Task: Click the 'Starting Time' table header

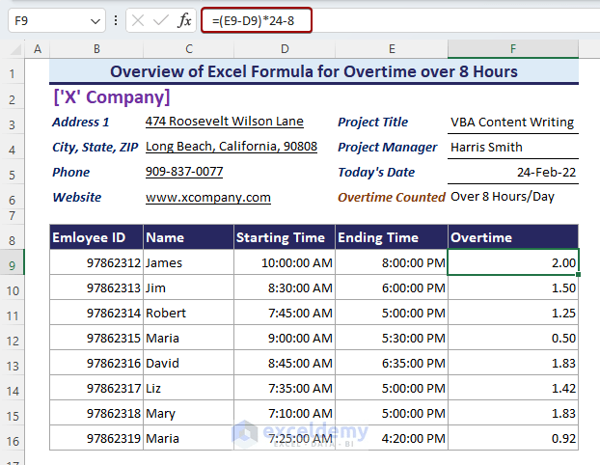Action: tap(285, 237)
